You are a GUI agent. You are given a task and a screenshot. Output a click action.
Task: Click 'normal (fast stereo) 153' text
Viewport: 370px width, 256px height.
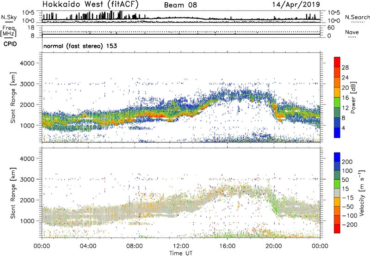[x=80, y=46]
